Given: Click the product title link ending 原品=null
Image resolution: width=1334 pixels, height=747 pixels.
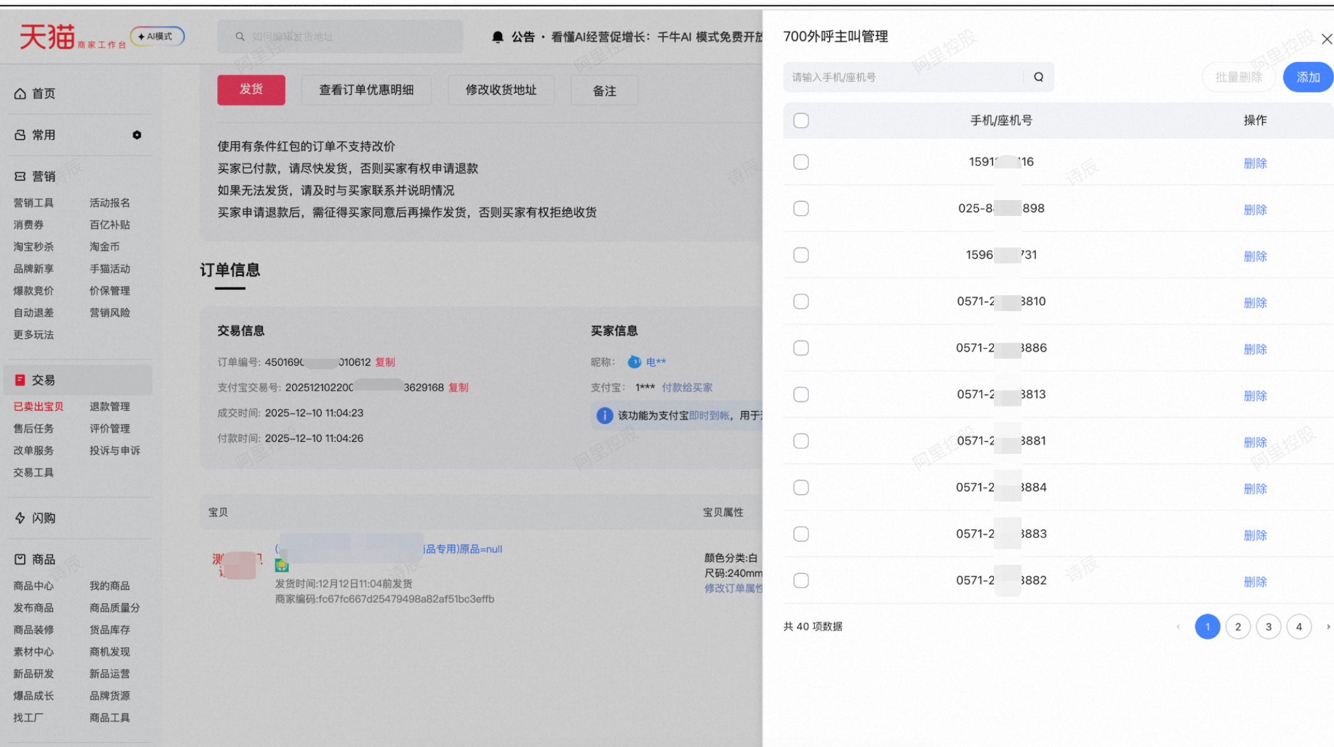Looking at the screenshot, I should (x=388, y=549).
